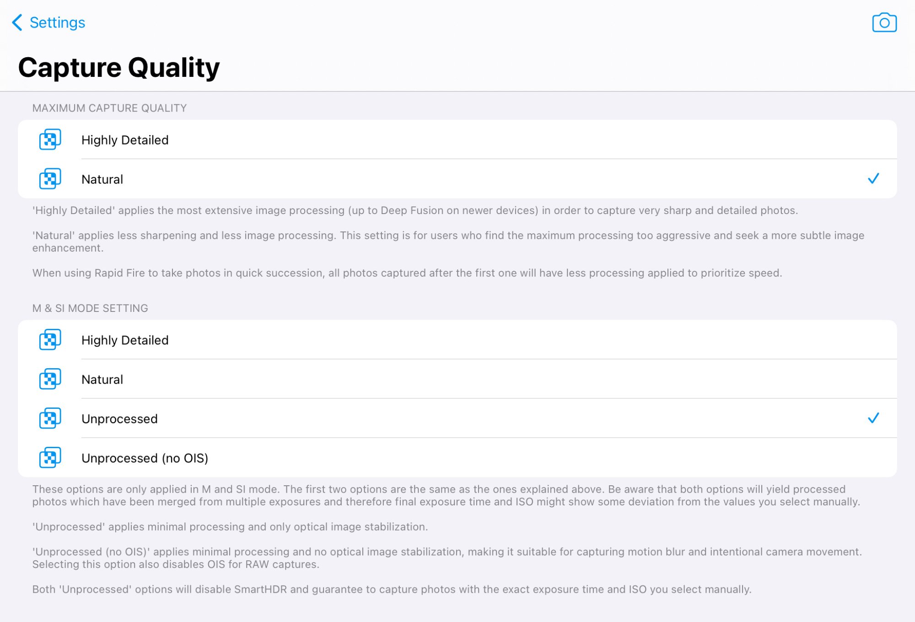
Task: Select Natural for maximum capture quality
Action: [x=457, y=179]
